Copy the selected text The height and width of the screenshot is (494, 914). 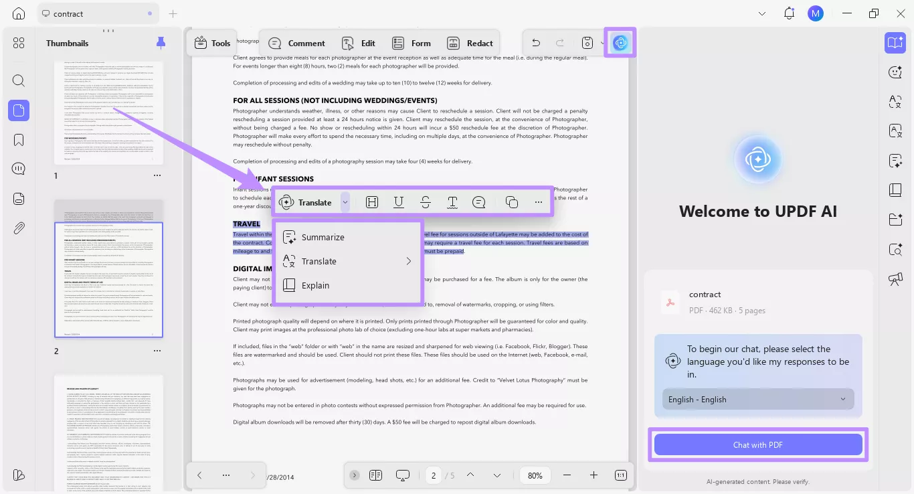[512, 202]
